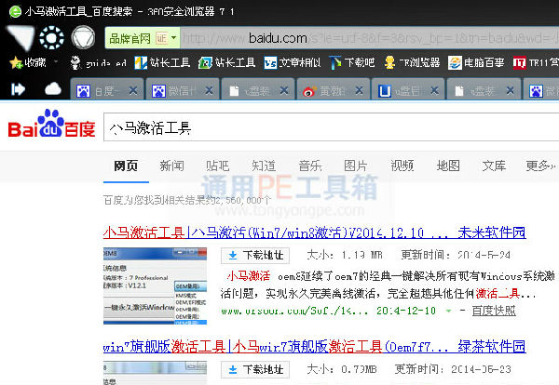Open the 未来软件园 小马激活工具 result title
The height and width of the screenshot is (385, 559).
(315, 232)
